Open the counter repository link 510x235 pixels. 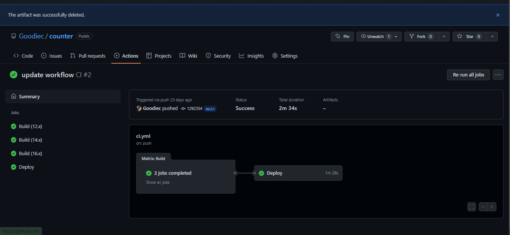pyautogui.click(x=61, y=36)
